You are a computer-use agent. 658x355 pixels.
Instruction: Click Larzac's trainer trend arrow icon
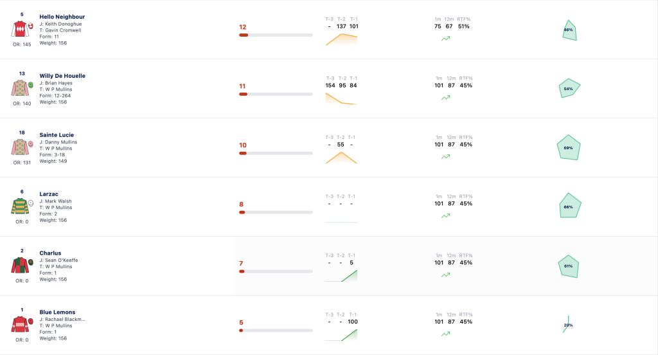(x=446, y=215)
